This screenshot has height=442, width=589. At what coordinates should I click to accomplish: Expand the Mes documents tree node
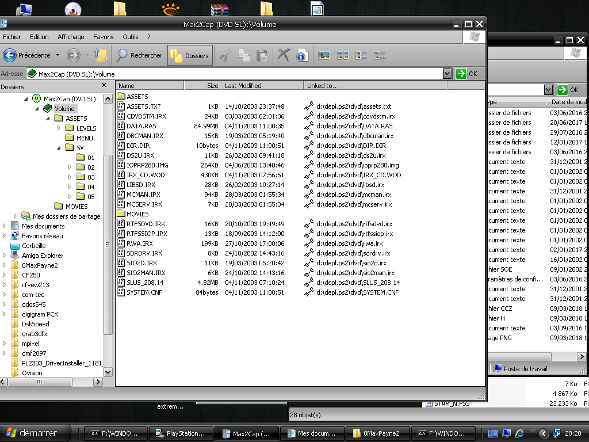click(x=4, y=226)
